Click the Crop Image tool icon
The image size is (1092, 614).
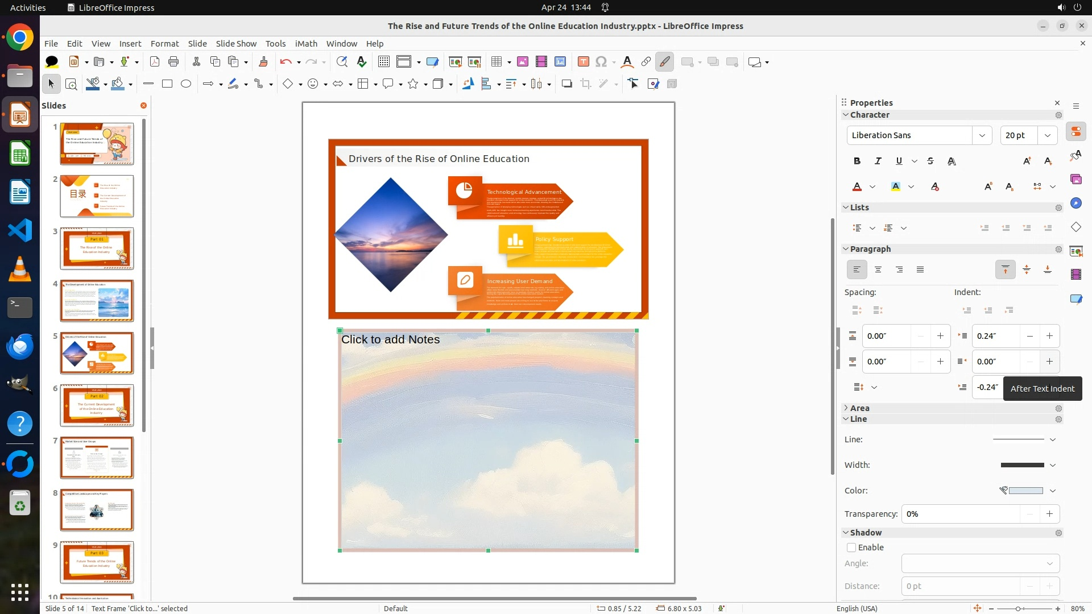[x=586, y=84]
